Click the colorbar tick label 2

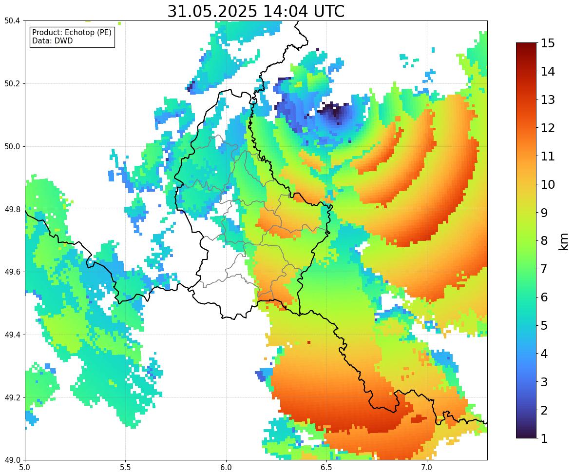[544, 410]
